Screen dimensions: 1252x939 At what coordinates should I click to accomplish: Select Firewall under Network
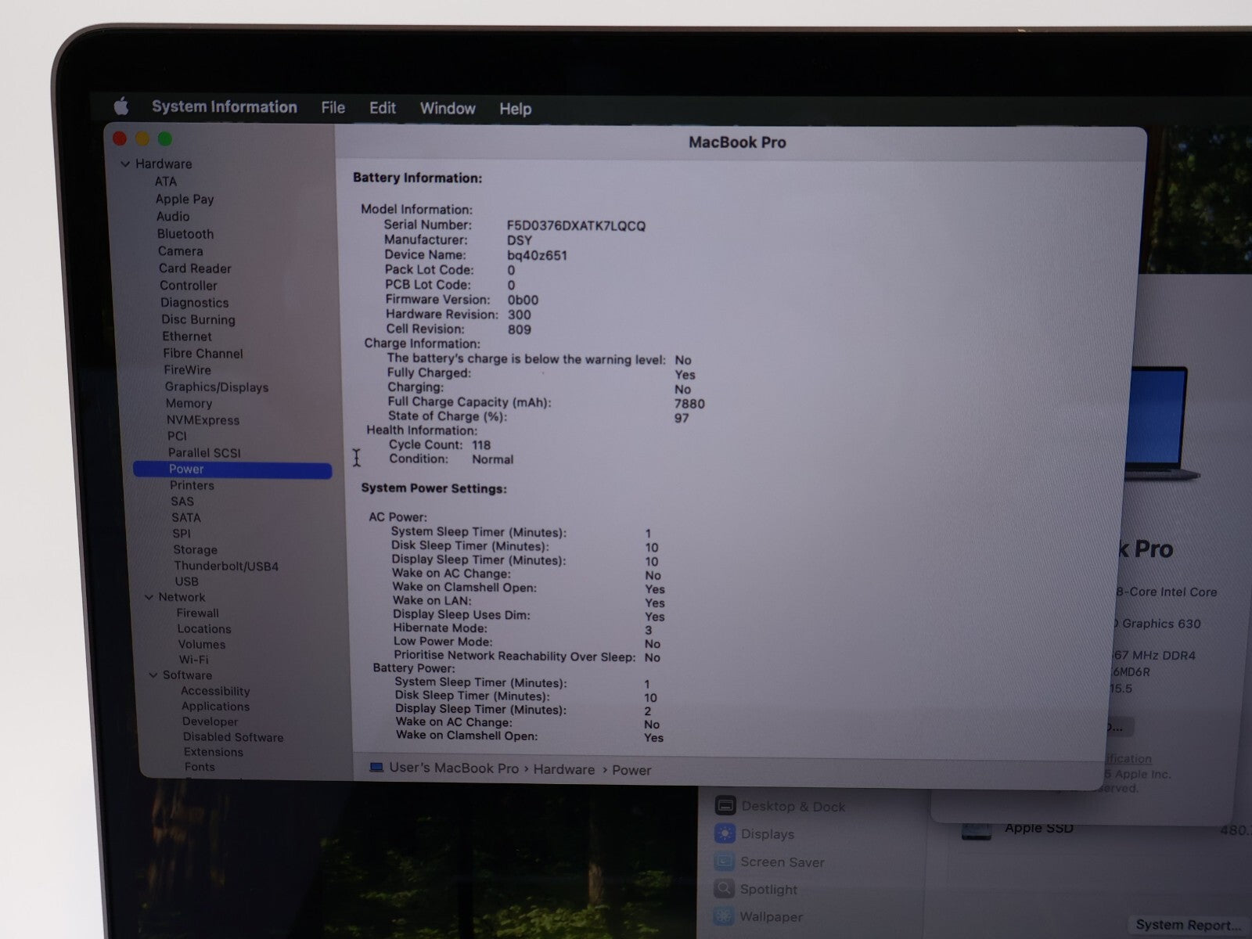(197, 613)
